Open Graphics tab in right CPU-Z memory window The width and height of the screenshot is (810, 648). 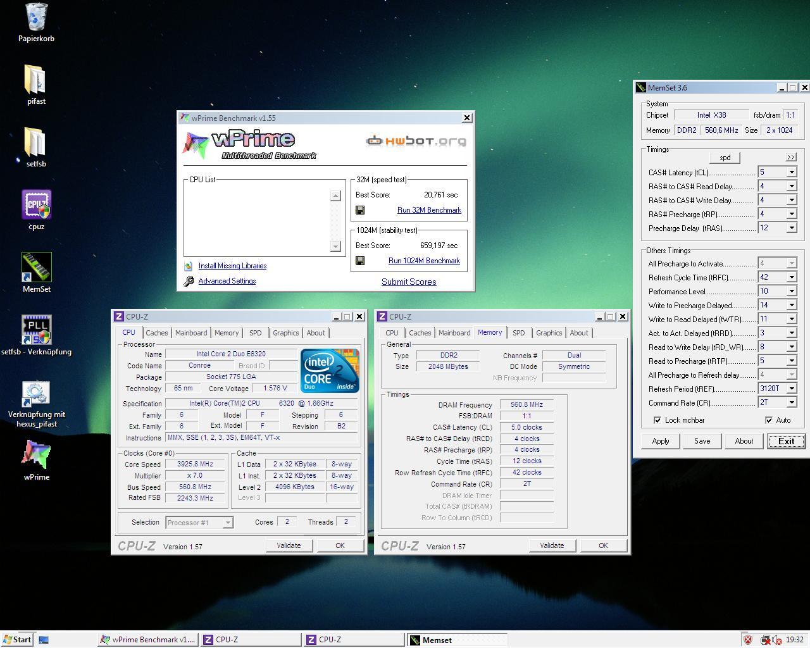(x=549, y=333)
